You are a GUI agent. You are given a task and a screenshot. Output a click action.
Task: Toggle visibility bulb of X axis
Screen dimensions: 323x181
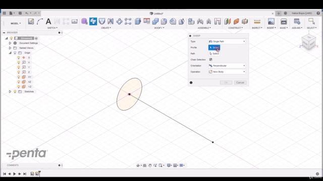point(19,62)
